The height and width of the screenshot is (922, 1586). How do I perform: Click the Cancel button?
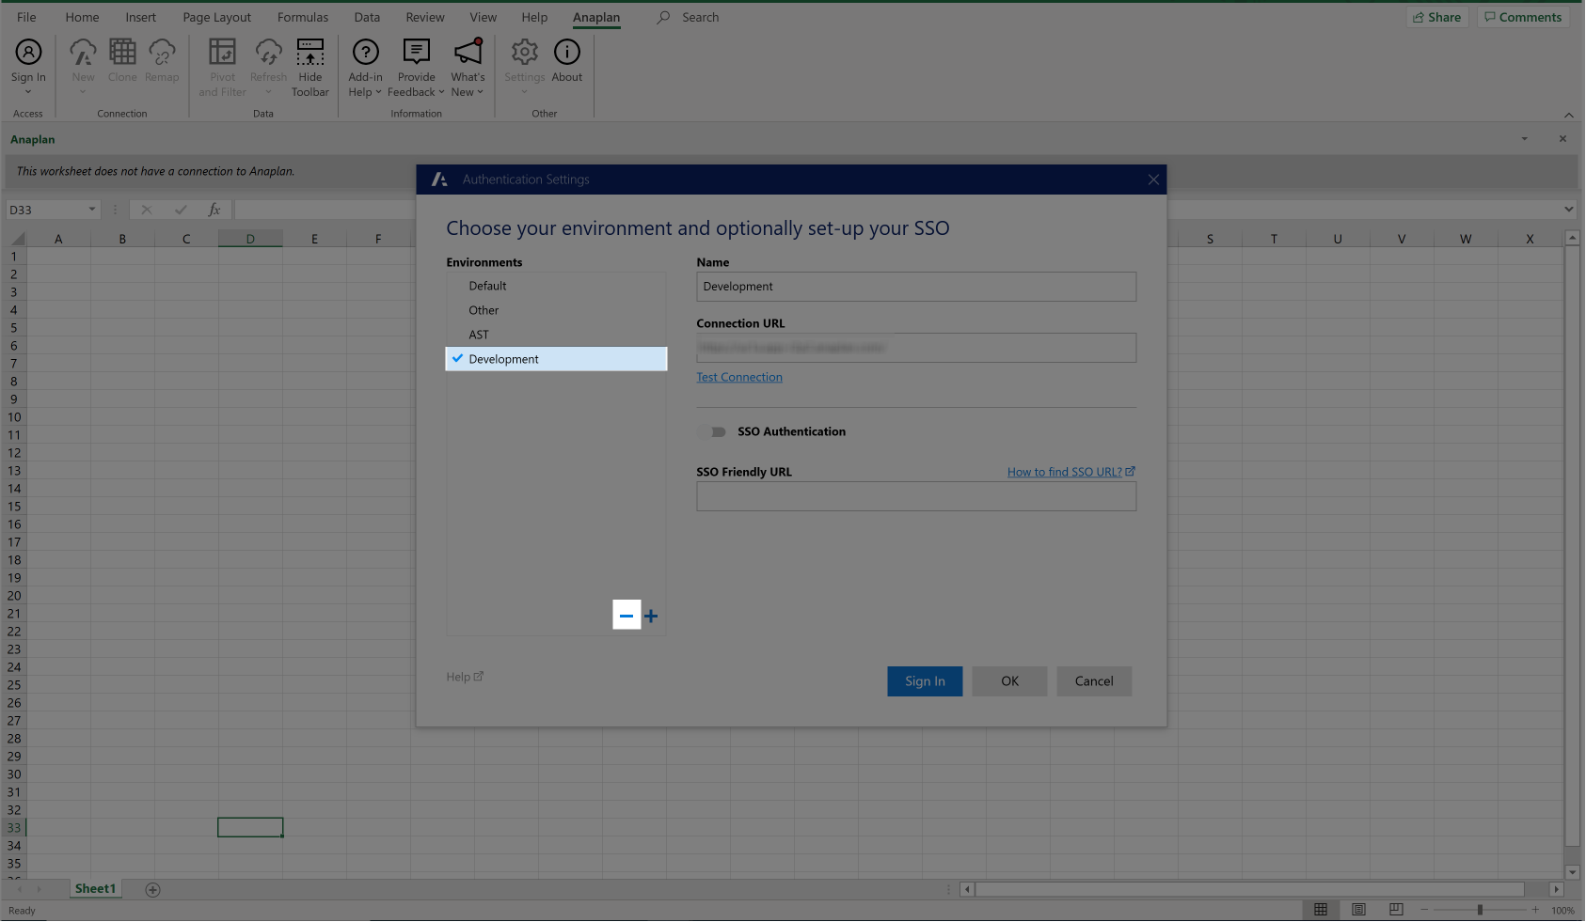(1094, 681)
